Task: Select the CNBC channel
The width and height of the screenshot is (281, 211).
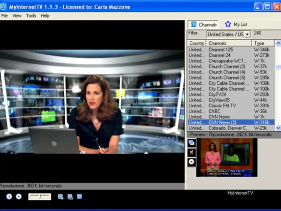Action: 231,111
